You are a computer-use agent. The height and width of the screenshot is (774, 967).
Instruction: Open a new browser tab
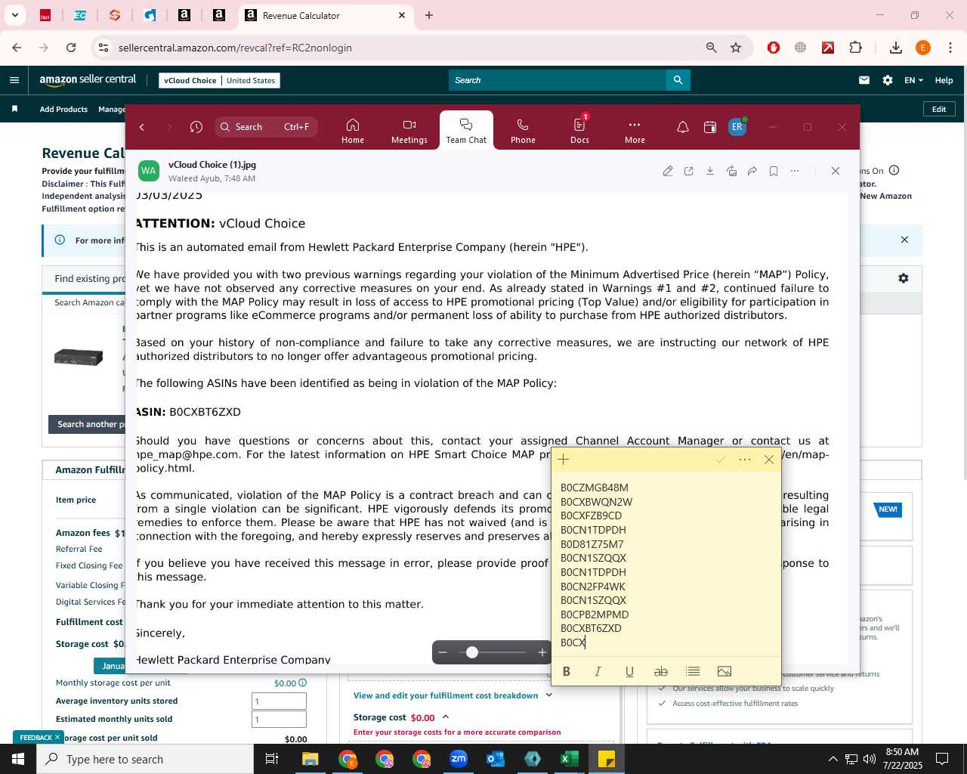point(429,15)
